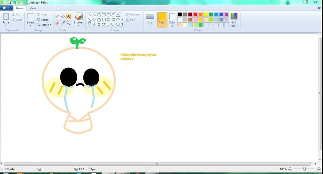Choose the Five-point star shape
323x174 pixels.
click(x=99, y=24)
